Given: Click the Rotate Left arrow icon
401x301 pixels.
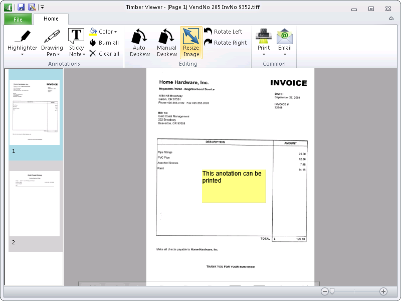Looking at the screenshot, I should click(208, 31).
